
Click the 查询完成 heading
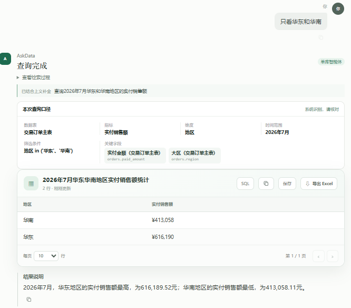click(x=32, y=66)
